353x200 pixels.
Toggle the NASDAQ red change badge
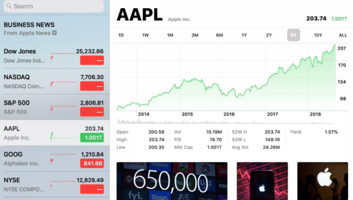point(92,86)
